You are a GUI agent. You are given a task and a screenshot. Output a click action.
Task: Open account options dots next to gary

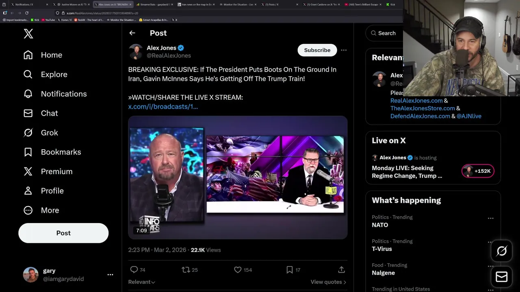(110, 275)
